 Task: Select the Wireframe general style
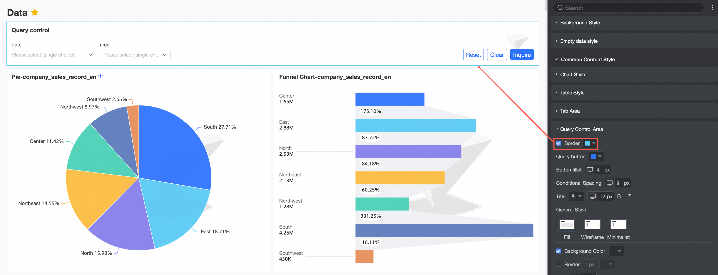(592, 224)
